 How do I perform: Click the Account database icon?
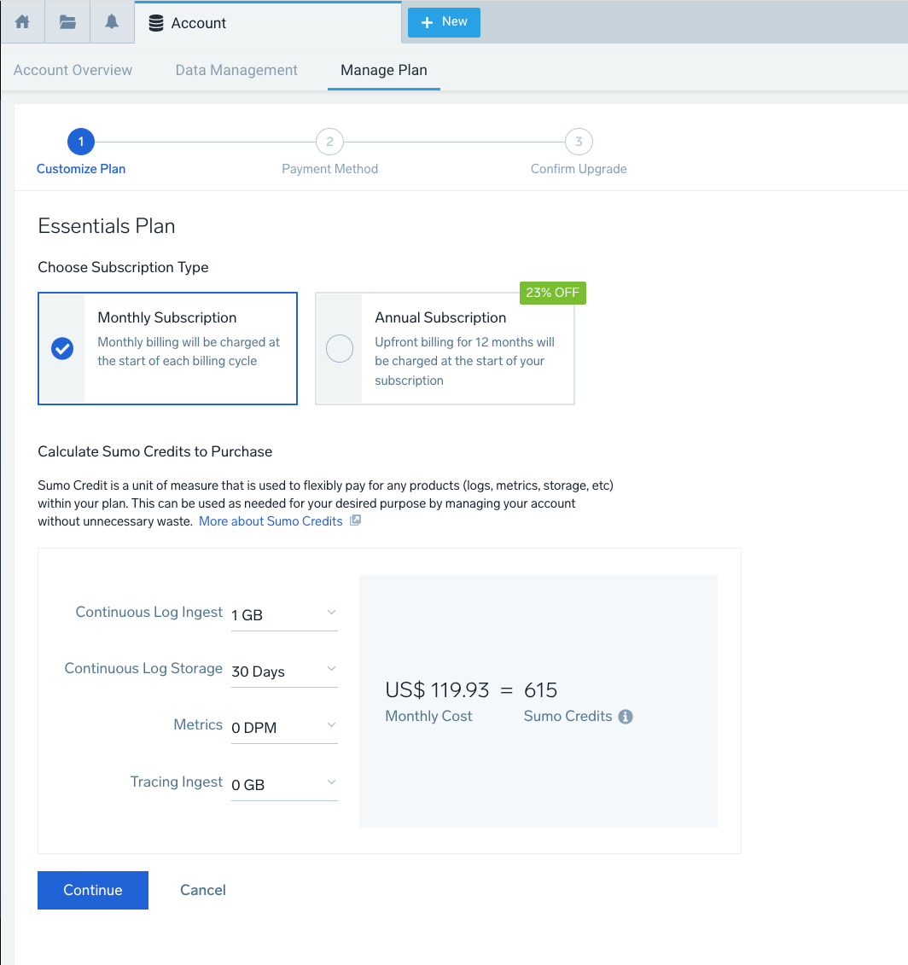pyautogui.click(x=156, y=23)
